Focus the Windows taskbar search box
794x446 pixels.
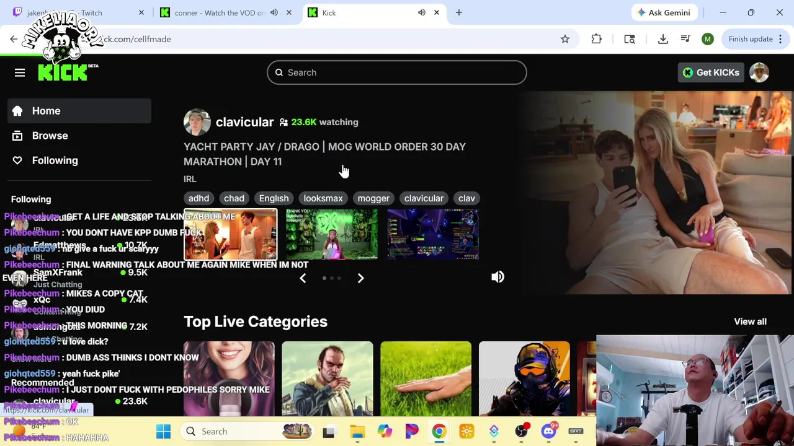pos(248,431)
